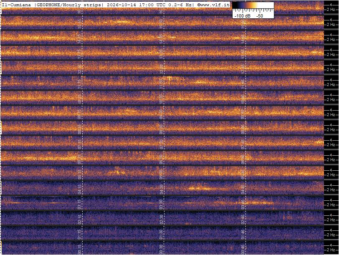Click the "04:30" time label
Screen dimensions: 339x255
point(161,189)
